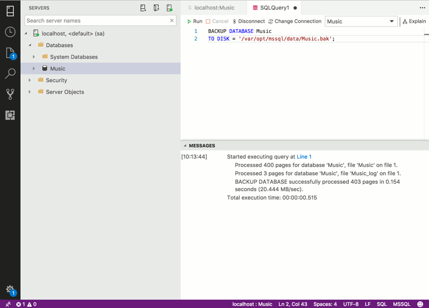
Task: Click the [10:13:44] timestamp message
Action: point(194,157)
